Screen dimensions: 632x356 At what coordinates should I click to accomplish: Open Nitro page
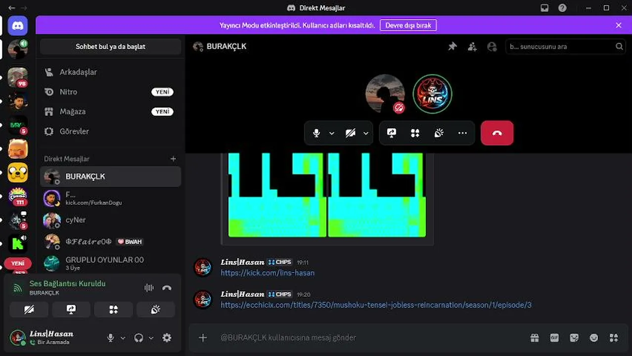110,92
